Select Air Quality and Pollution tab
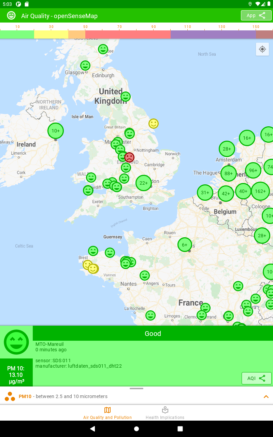Screen dimensions: 273x437 point(107,412)
